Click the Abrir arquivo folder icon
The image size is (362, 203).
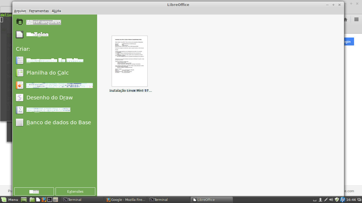coord(20,22)
